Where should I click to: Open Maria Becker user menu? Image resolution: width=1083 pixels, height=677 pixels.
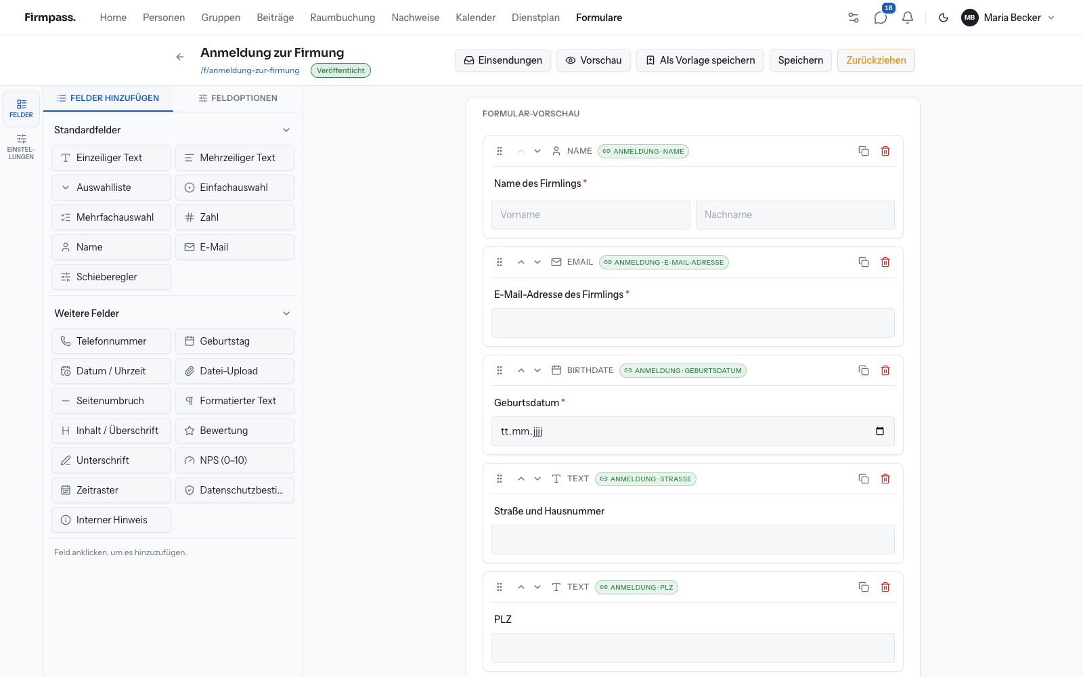pyautogui.click(x=1009, y=18)
